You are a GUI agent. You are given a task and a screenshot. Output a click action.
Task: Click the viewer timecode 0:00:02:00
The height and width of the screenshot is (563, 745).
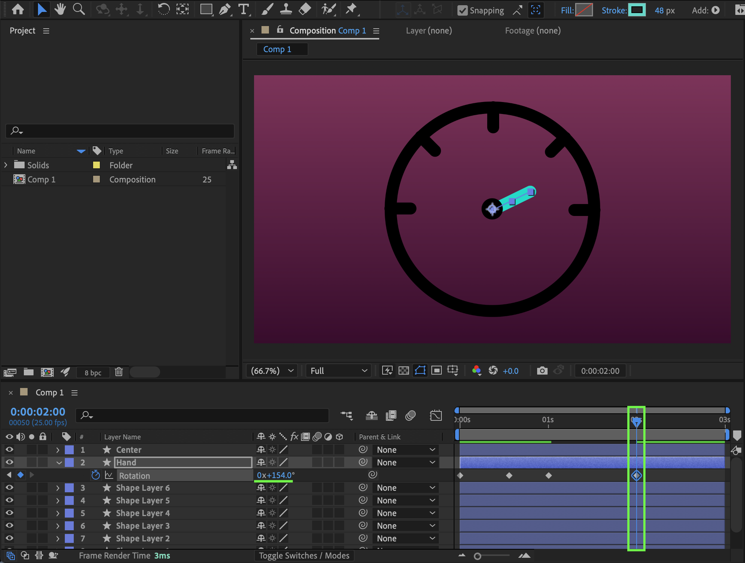pyautogui.click(x=600, y=371)
